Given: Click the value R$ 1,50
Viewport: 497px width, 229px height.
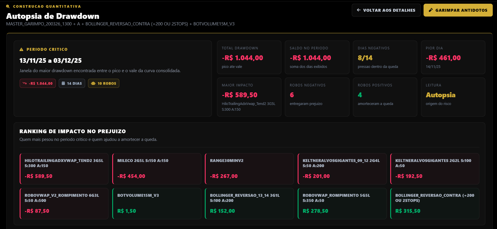Looking at the screenshot, I should pyautogui.click(x=127, y=211).
